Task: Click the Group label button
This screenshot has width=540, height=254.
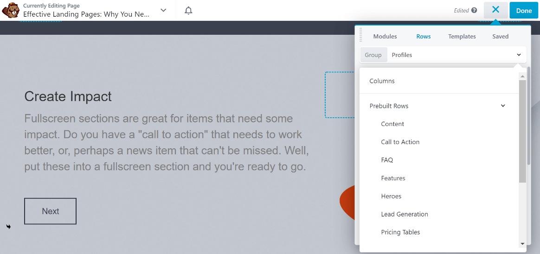Action: tap(373, 55)
